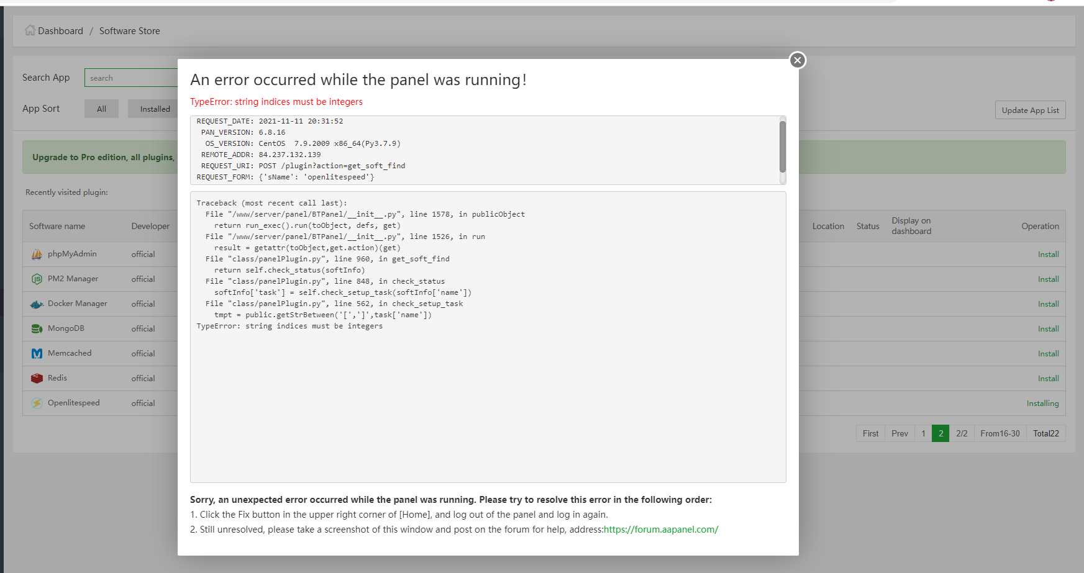Viewport: 1084px width, 573px height.
Task: Install PM2 Manager
Action: point(1048,279)
